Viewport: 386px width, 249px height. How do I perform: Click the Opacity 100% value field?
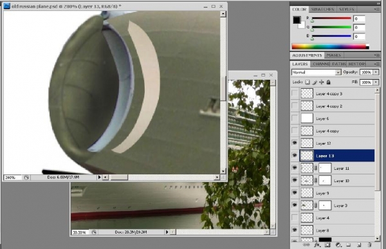coord(367,72)
